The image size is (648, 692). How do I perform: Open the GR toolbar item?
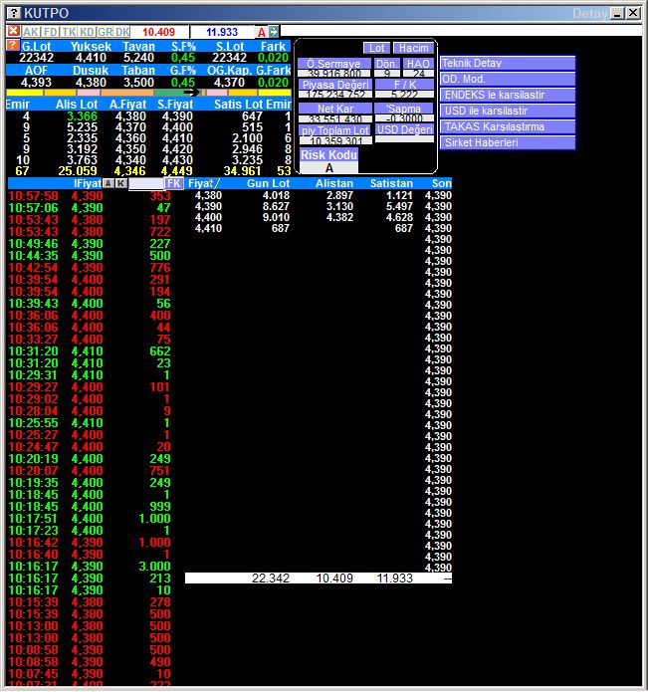pyautogui.click(x=105, y=32)
